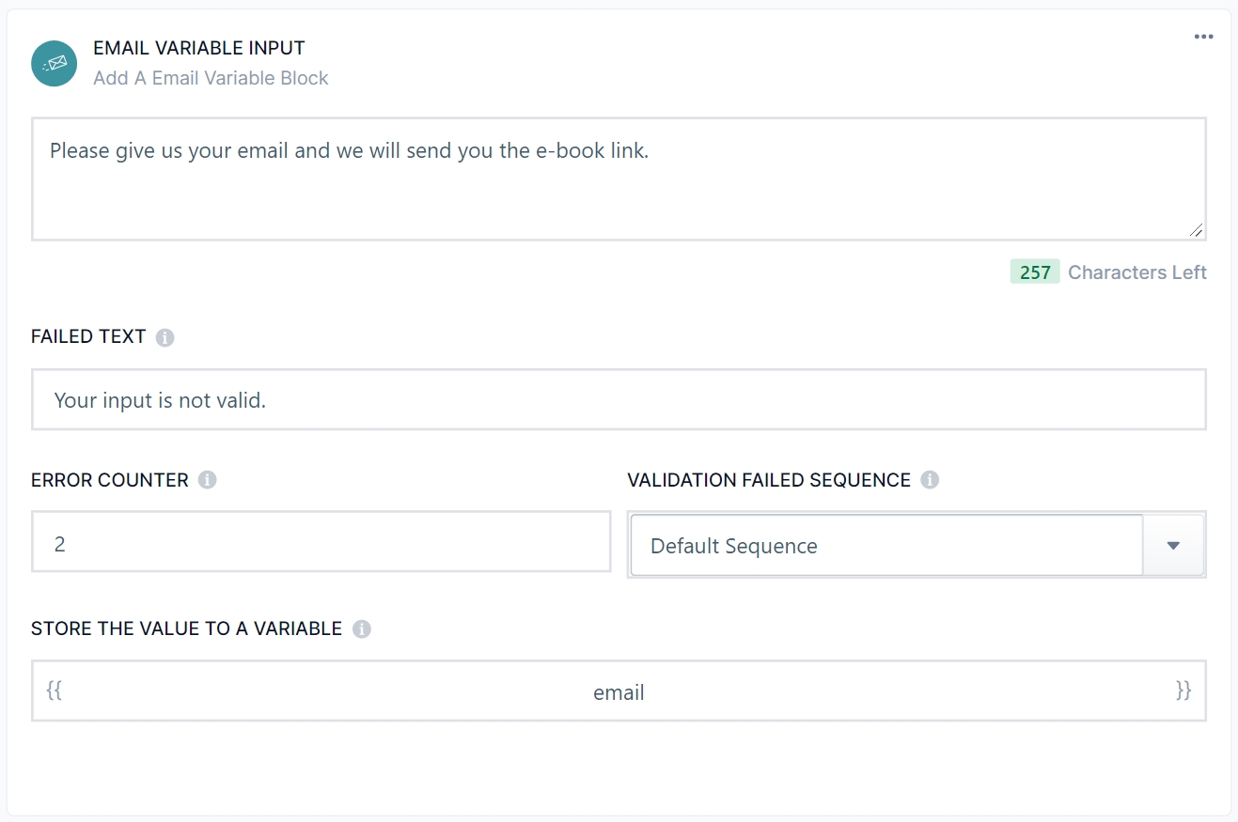The height and width of the screenshot is (822, 1238).
Task: Click the email variable name field
Action: pyautogui.click(x=619, y=692)
